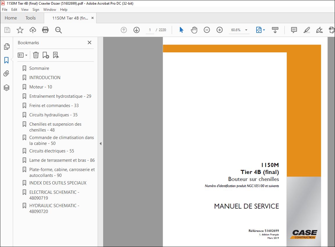Click the star bookmark favorite icon
Image resolution: width=335 pixels, height=247 pixels.
point(20,30)
